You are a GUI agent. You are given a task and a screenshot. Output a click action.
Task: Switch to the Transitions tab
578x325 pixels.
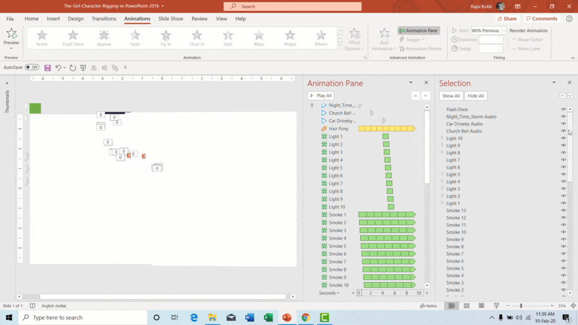pyautogui.click(x=104, y=19)
